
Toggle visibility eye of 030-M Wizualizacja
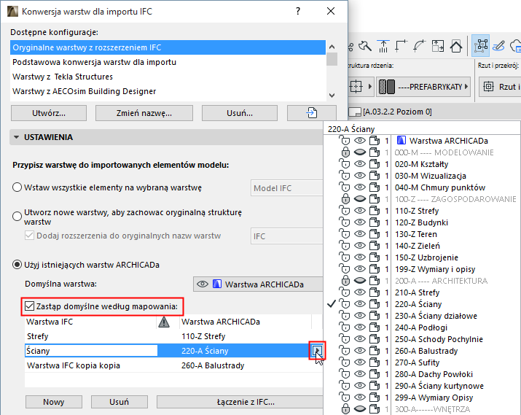[359, 175]
